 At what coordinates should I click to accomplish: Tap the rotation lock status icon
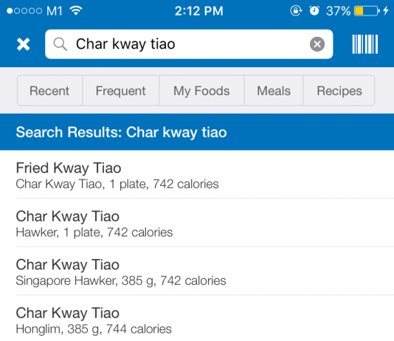tap(296, 11)
